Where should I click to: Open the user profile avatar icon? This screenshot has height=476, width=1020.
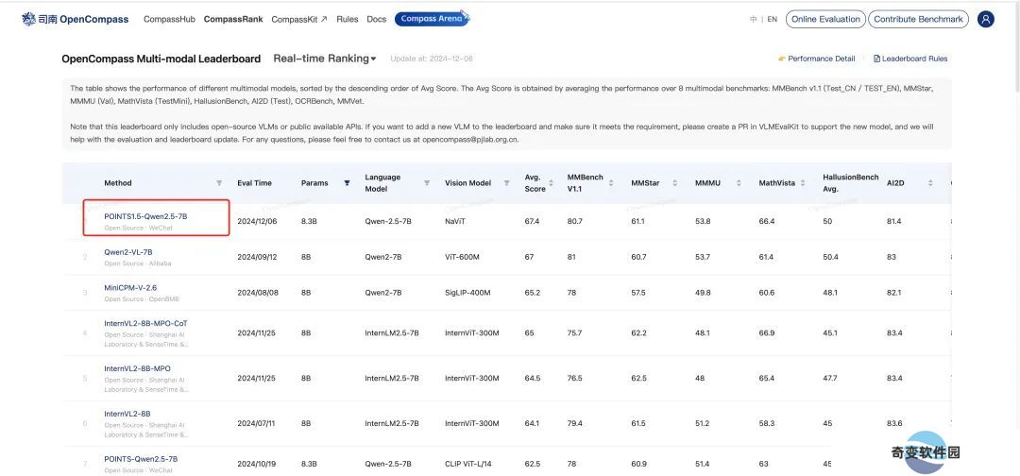[986, 19]
